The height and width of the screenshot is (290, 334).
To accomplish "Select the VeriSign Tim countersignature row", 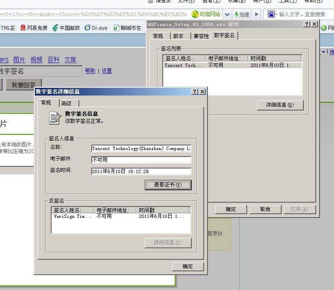I will pyautogui.click(x=121, y=216).
